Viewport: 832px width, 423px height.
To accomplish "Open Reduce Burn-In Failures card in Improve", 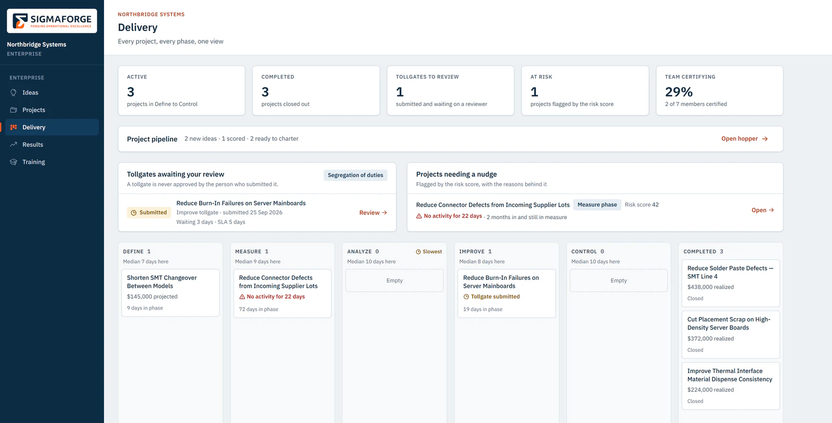I will [506, 293].
